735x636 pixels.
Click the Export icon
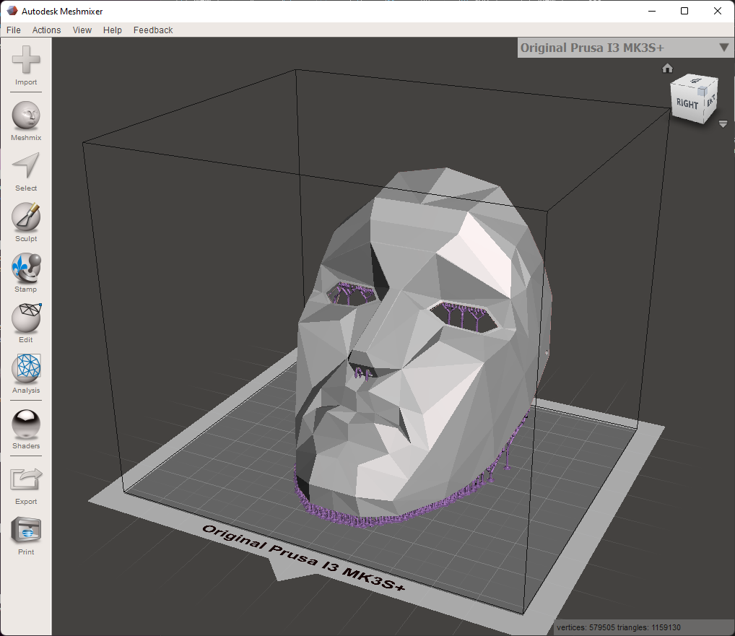(25, 479)
